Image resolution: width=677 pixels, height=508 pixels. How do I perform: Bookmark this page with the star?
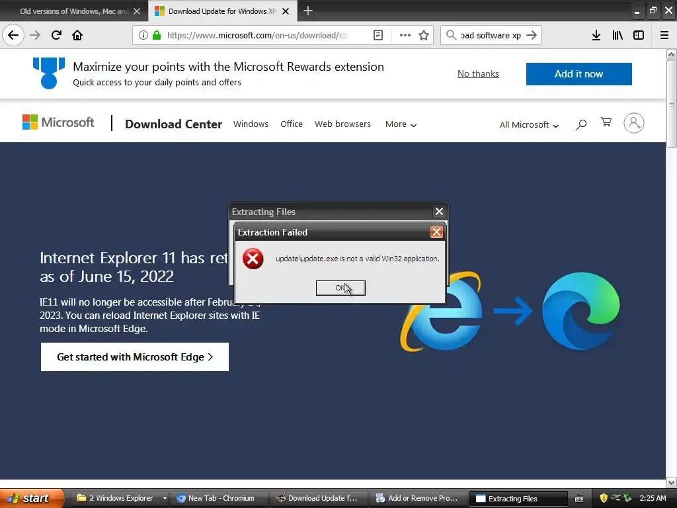coord(424,35)
